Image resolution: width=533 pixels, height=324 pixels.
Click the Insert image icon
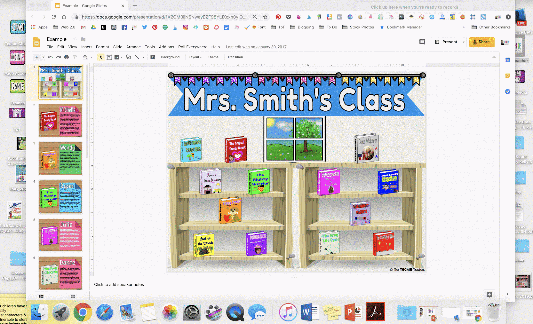click(117, 57)
